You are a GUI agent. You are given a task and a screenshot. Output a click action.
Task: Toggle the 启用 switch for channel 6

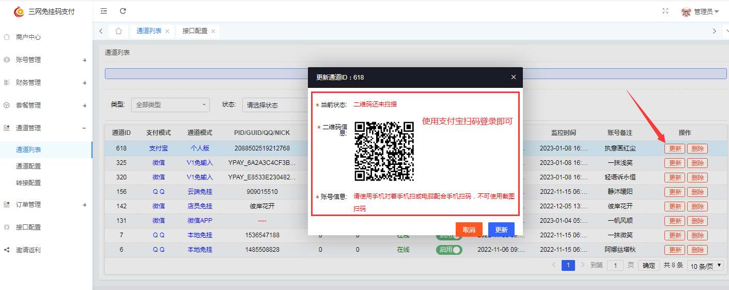(x=449, y=250)
